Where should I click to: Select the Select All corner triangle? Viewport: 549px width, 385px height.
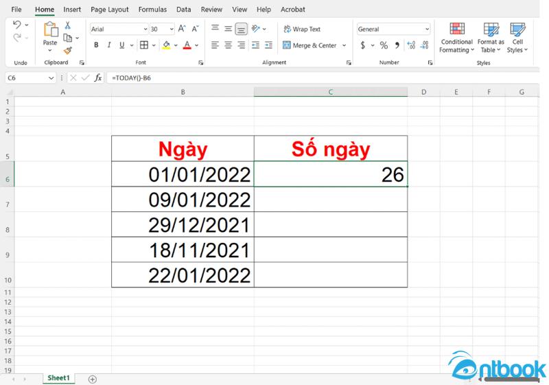click(10, 92)
